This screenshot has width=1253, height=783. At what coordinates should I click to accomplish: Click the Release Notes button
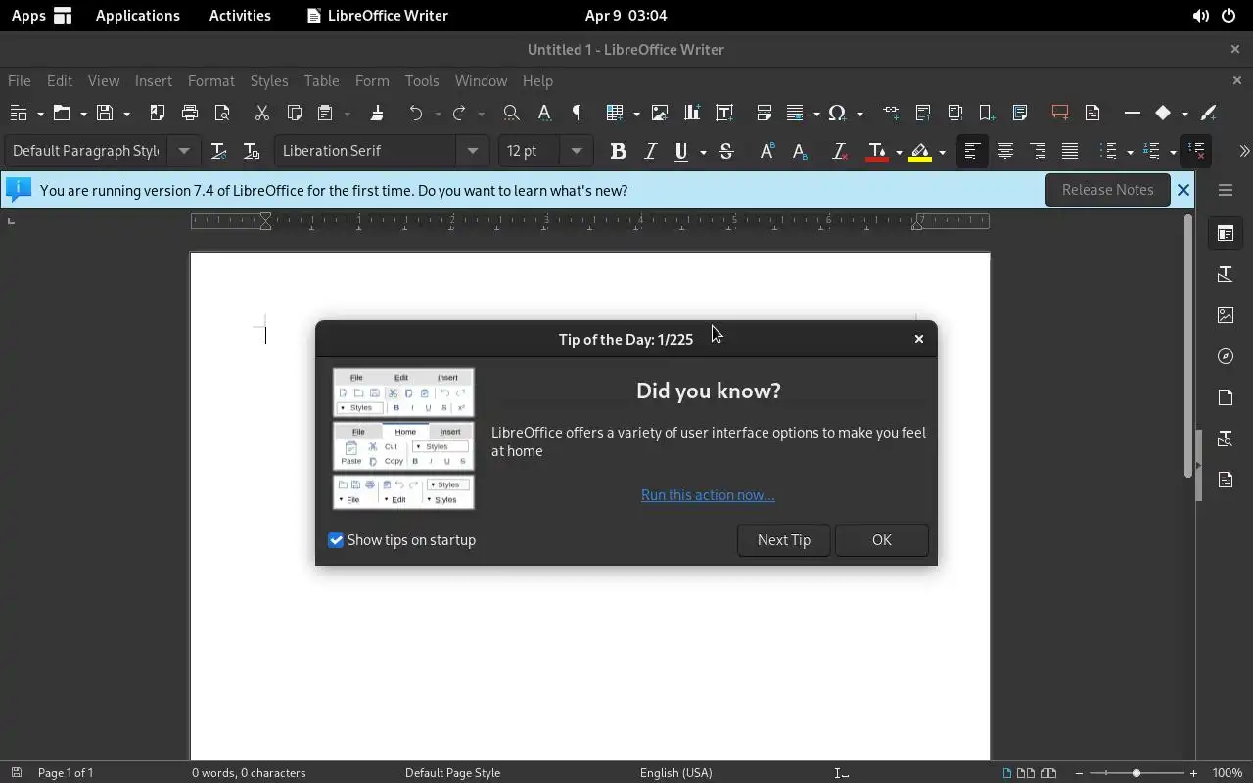click(x=1108, y=190)
